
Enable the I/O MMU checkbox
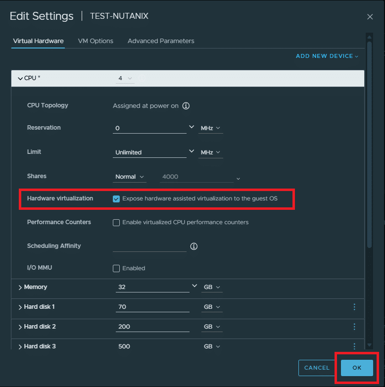click(x=116, y=268)
